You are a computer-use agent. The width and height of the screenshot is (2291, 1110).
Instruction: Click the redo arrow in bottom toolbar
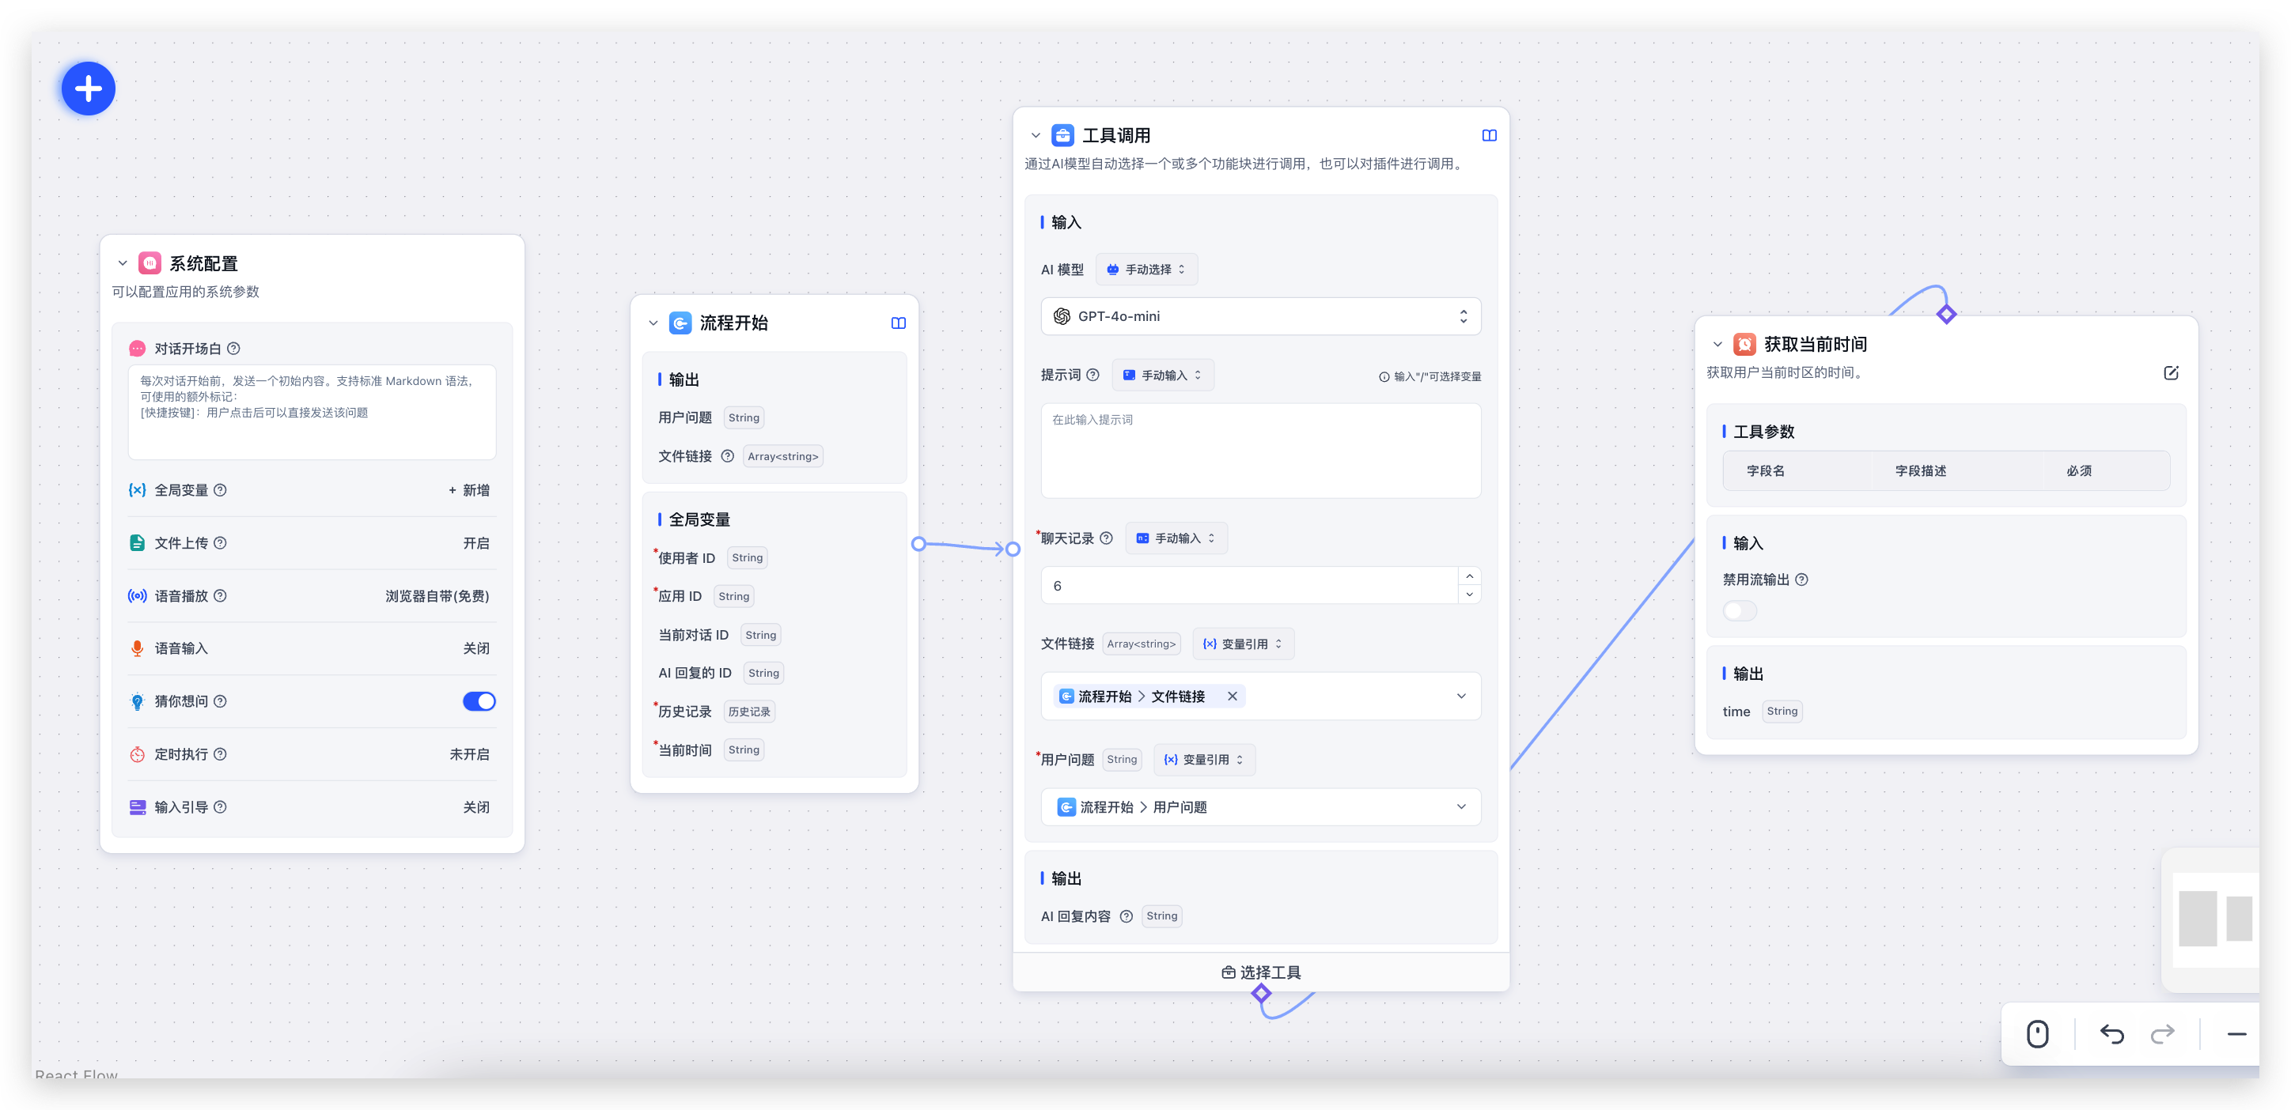(2162, 1033)
